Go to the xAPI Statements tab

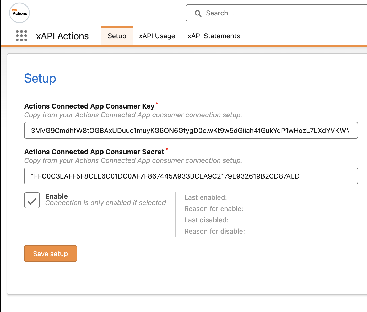point(214,36)
